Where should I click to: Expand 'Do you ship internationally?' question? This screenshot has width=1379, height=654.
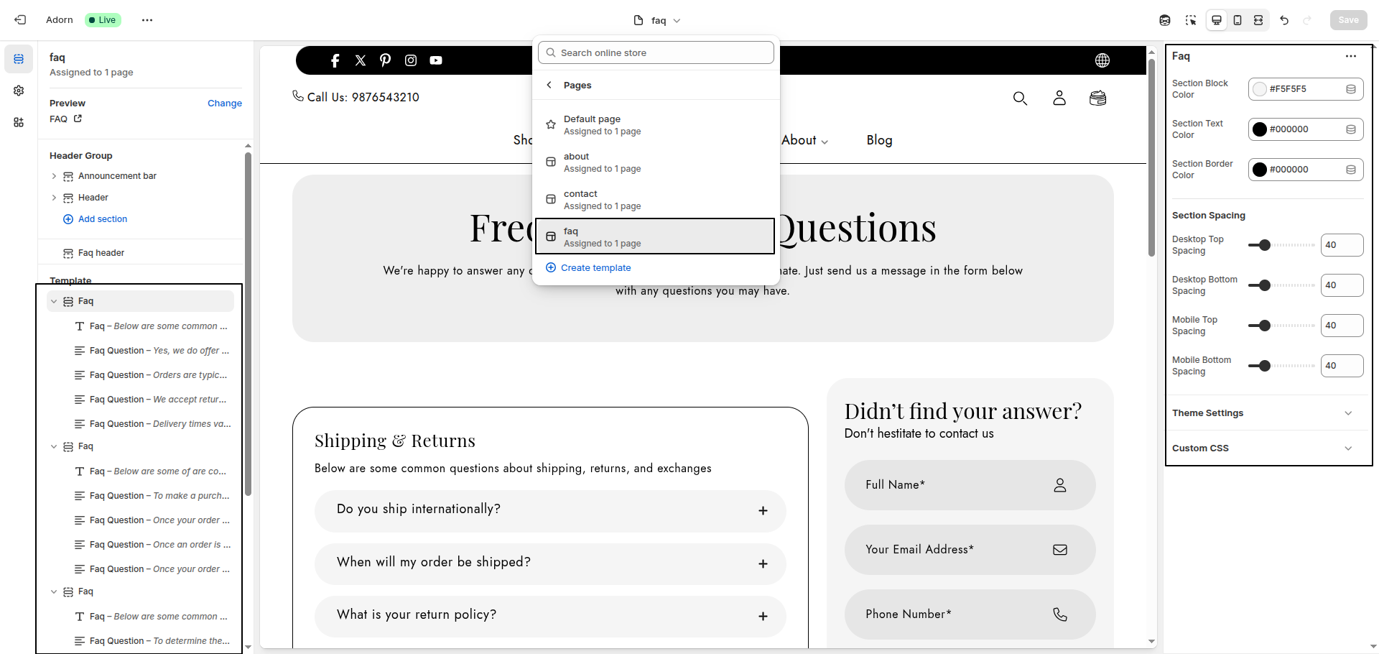550,510
